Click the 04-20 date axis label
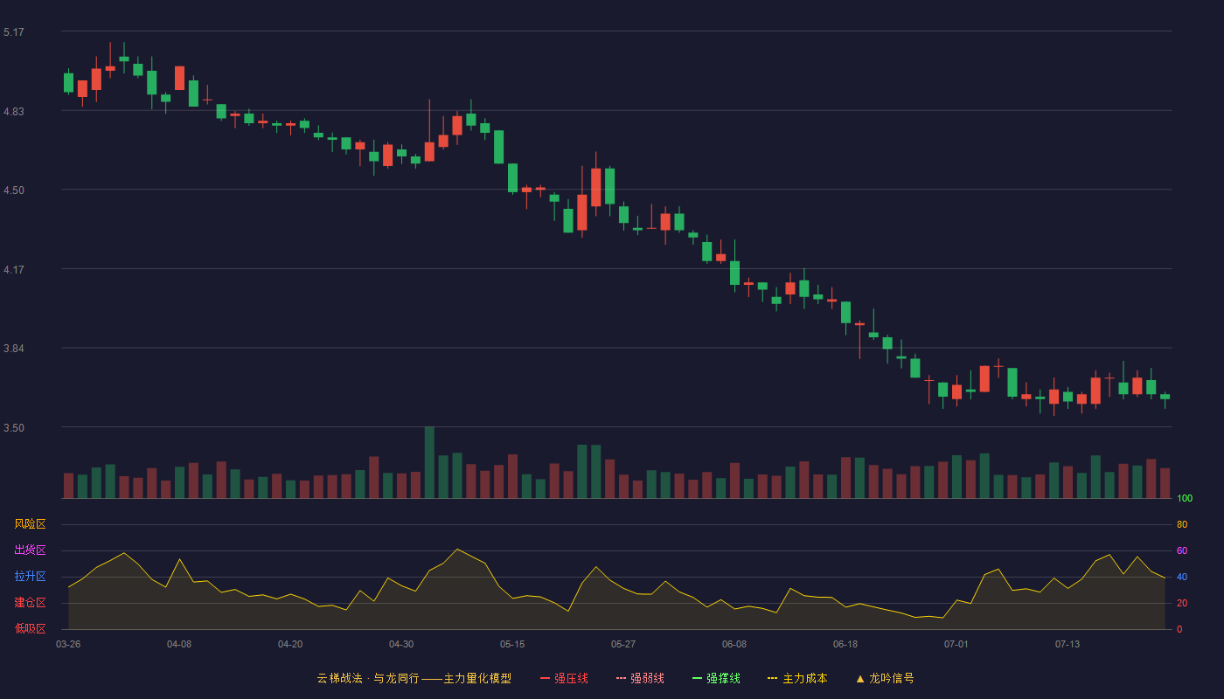The width and height of the screenshot is (1224, 699). (x=290, y=644)
